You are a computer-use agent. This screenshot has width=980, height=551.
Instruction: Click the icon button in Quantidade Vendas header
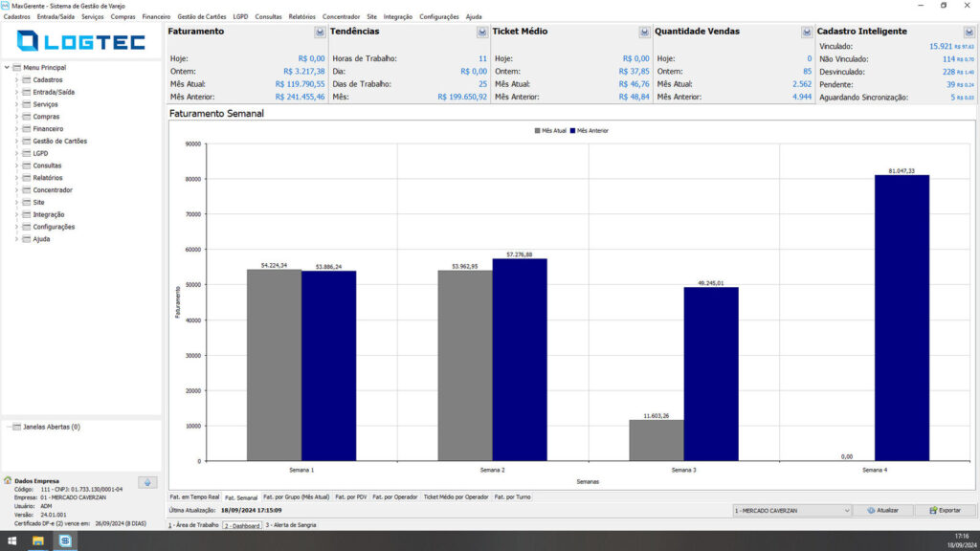pyautogui.click(x=806, y=32)
